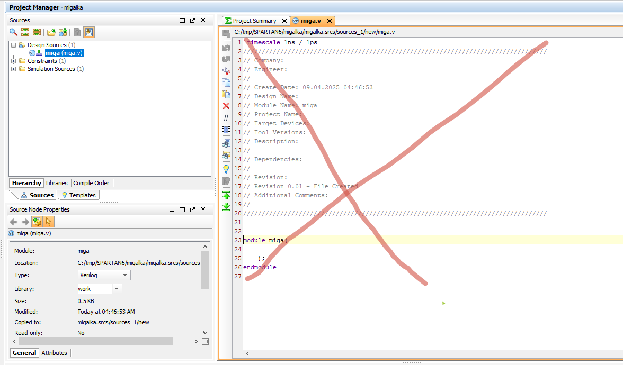
Task: Click the green up arrow icon
Action: pyautogui.click(x=226, y=195)
